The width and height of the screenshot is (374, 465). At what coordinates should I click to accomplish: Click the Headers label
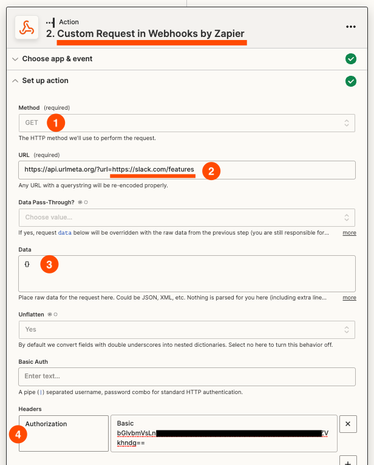click(30, 409)
